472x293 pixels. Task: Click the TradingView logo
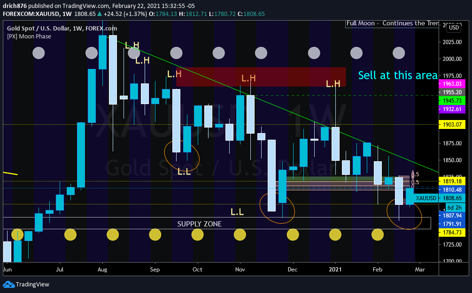click(26, 284)
